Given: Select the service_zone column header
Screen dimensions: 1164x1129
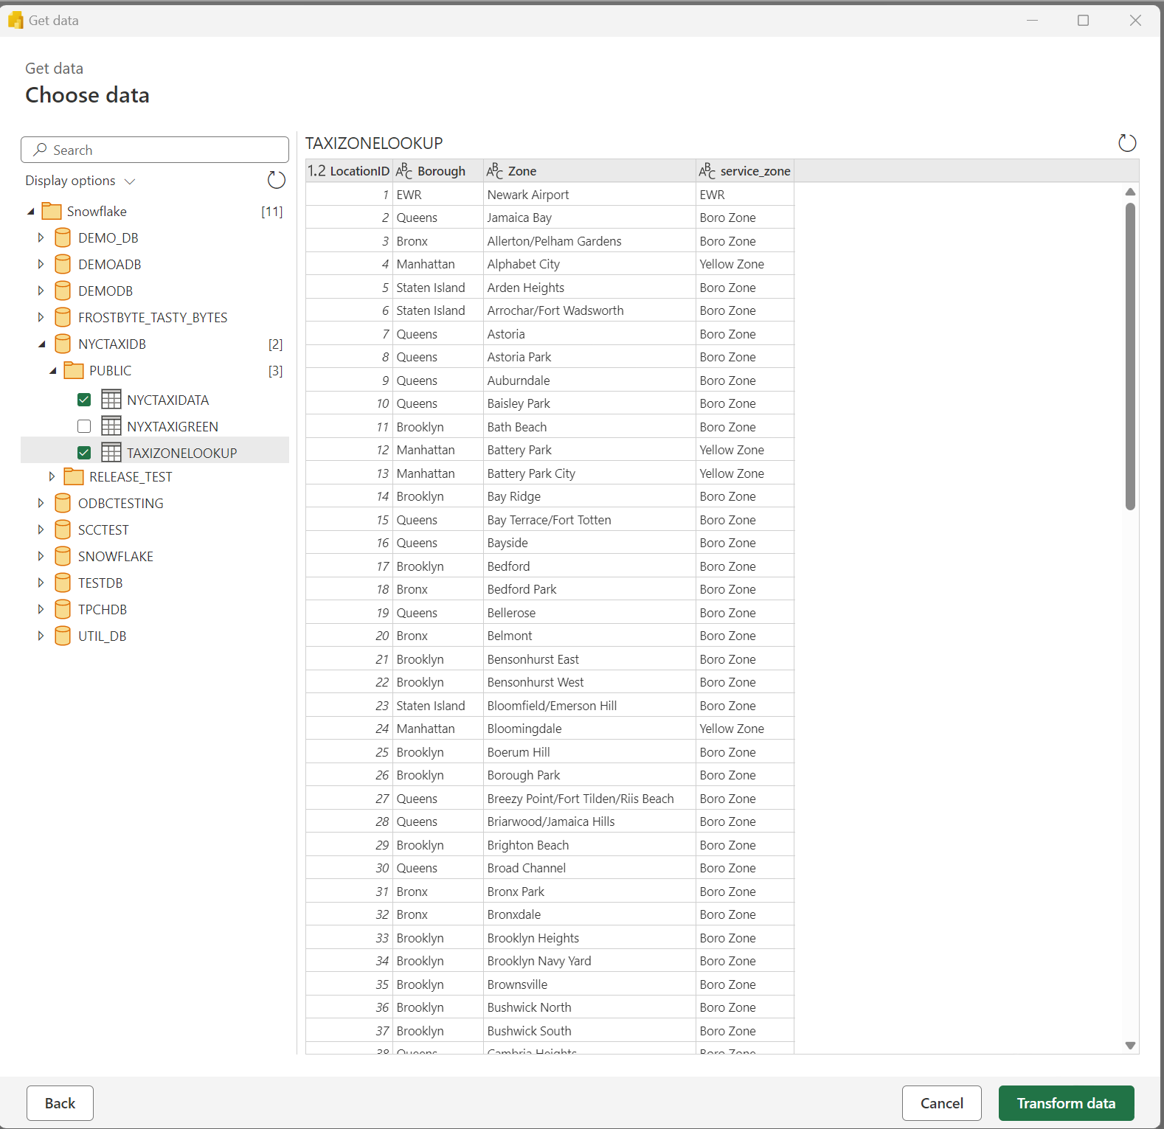Looking at the screenshot, I should pyautogui.click(x=745, y=171).
